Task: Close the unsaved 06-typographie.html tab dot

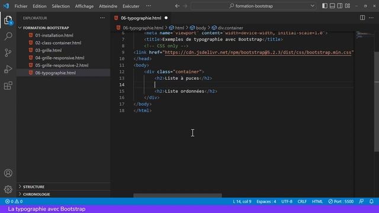Action: (x=166, y=18)
